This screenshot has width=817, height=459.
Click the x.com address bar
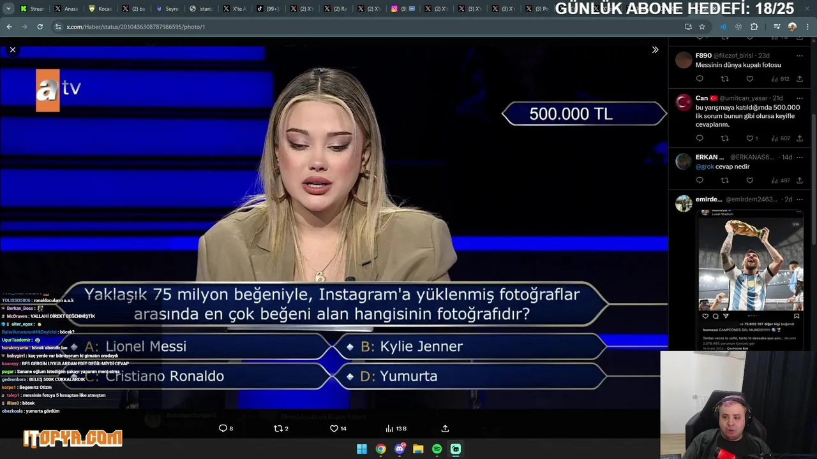pyautogui.click(x=364, y=27)
